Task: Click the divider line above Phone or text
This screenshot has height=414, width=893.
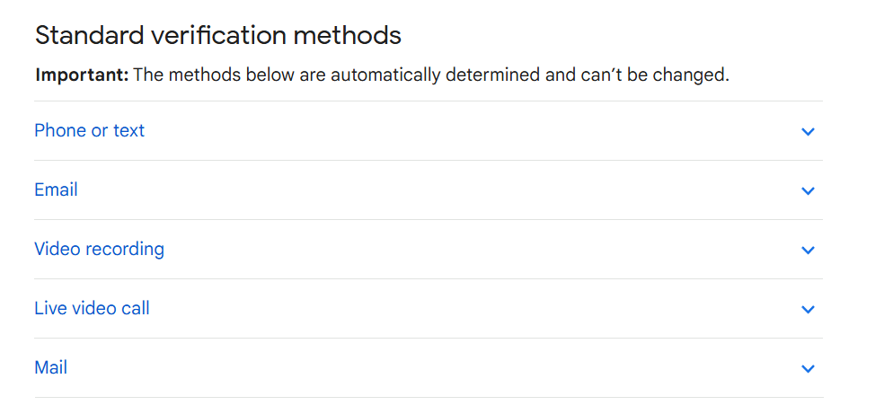Action: 428,101
